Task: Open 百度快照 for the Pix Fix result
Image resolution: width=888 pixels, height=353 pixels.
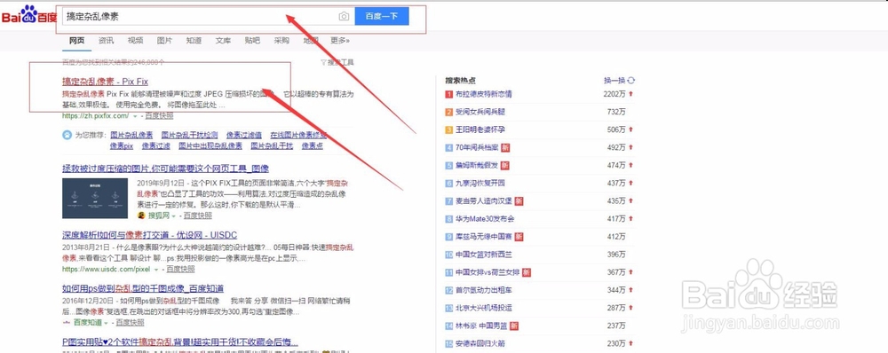Action: [x=159, y=116]
